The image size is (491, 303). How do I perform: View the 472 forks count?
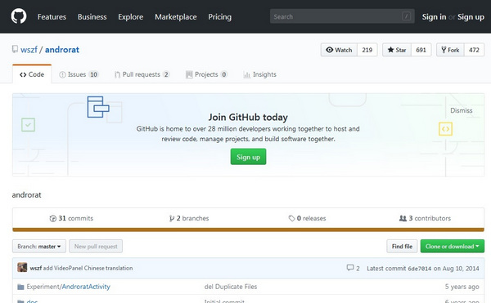[474, 50]
